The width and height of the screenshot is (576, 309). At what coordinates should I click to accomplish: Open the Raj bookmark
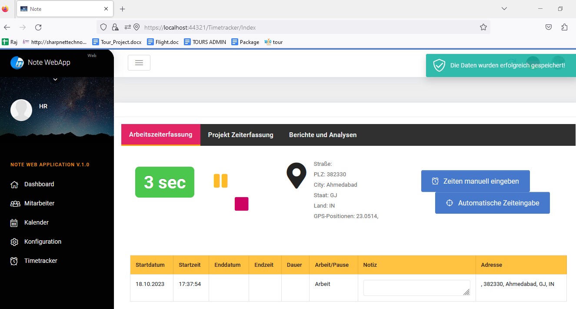[10, 42]
